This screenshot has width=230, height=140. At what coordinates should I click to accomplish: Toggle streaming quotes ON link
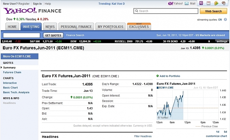tap(220, 20)
